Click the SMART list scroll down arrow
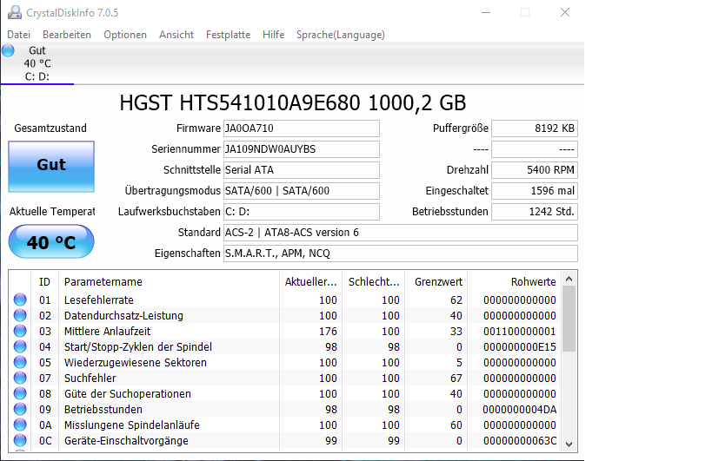Screen dimensions: 712x461 pos(569,445)
